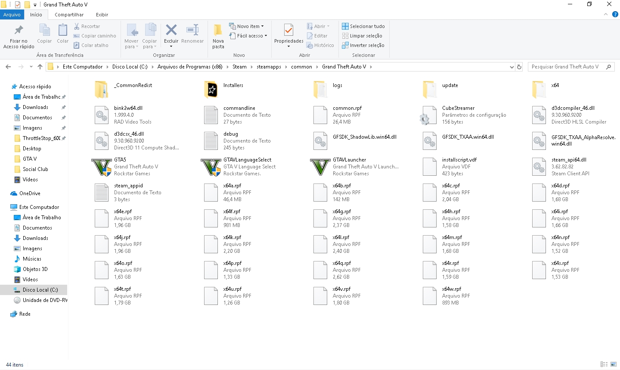
Task: Select OneDrive in navigation pane
Action: pyautogui.click(x=30, y=193)
